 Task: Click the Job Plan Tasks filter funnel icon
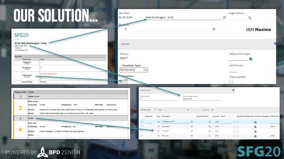155,110
